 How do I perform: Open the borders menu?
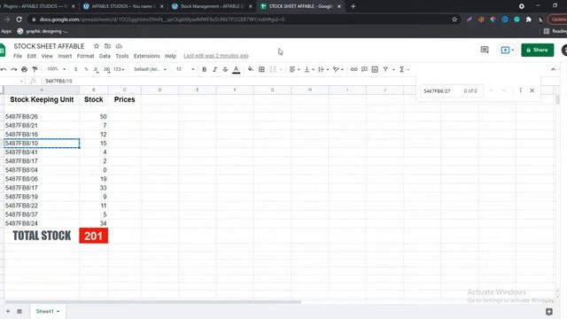coord(261,69)
